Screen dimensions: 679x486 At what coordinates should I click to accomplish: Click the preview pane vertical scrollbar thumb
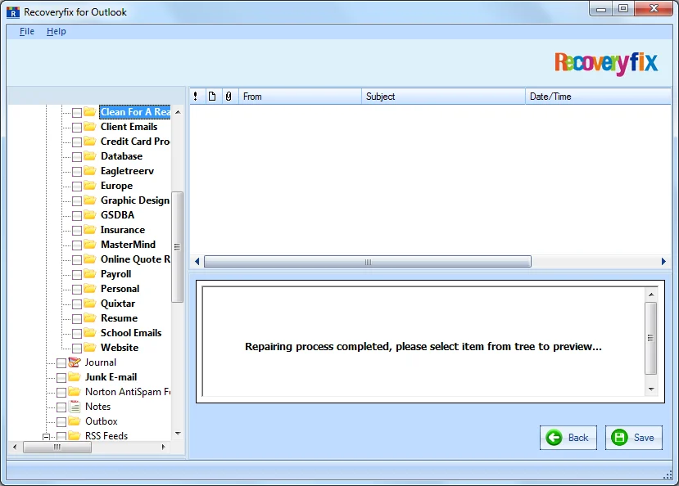click(x=650, y=338)
